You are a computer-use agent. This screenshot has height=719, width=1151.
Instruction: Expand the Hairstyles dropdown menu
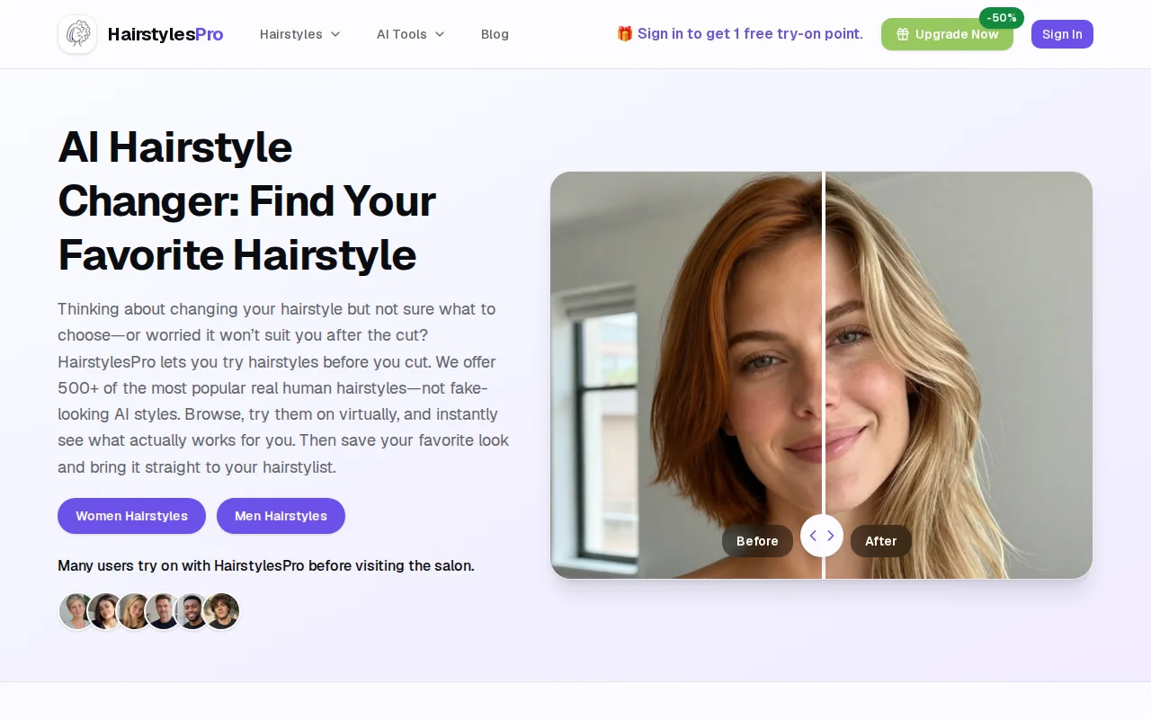coord(300,34)
